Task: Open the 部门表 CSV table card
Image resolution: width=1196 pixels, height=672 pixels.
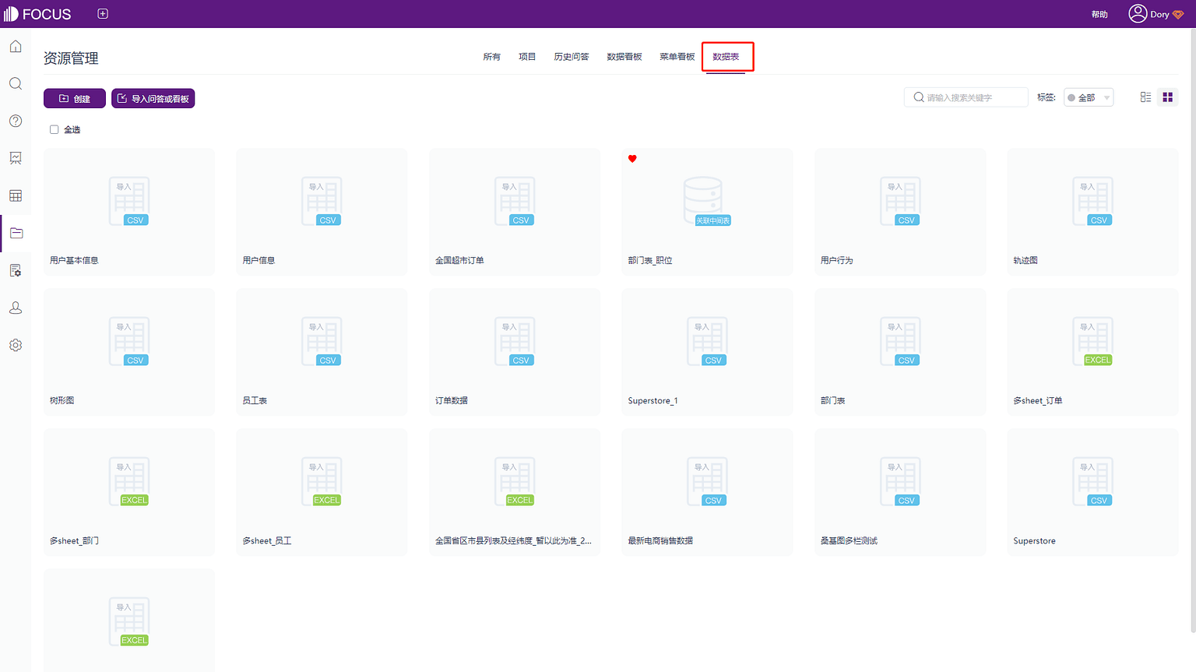Action: point(900,352)
